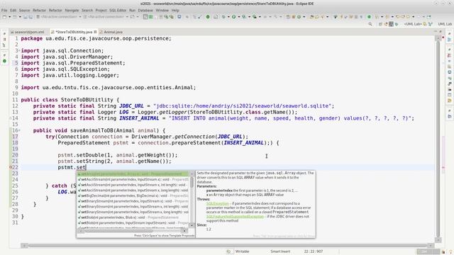Open the SQLFeatureNotSupportedException Javadoc link
The width and height of the screenshot is (454, 255).
point(235,216)
